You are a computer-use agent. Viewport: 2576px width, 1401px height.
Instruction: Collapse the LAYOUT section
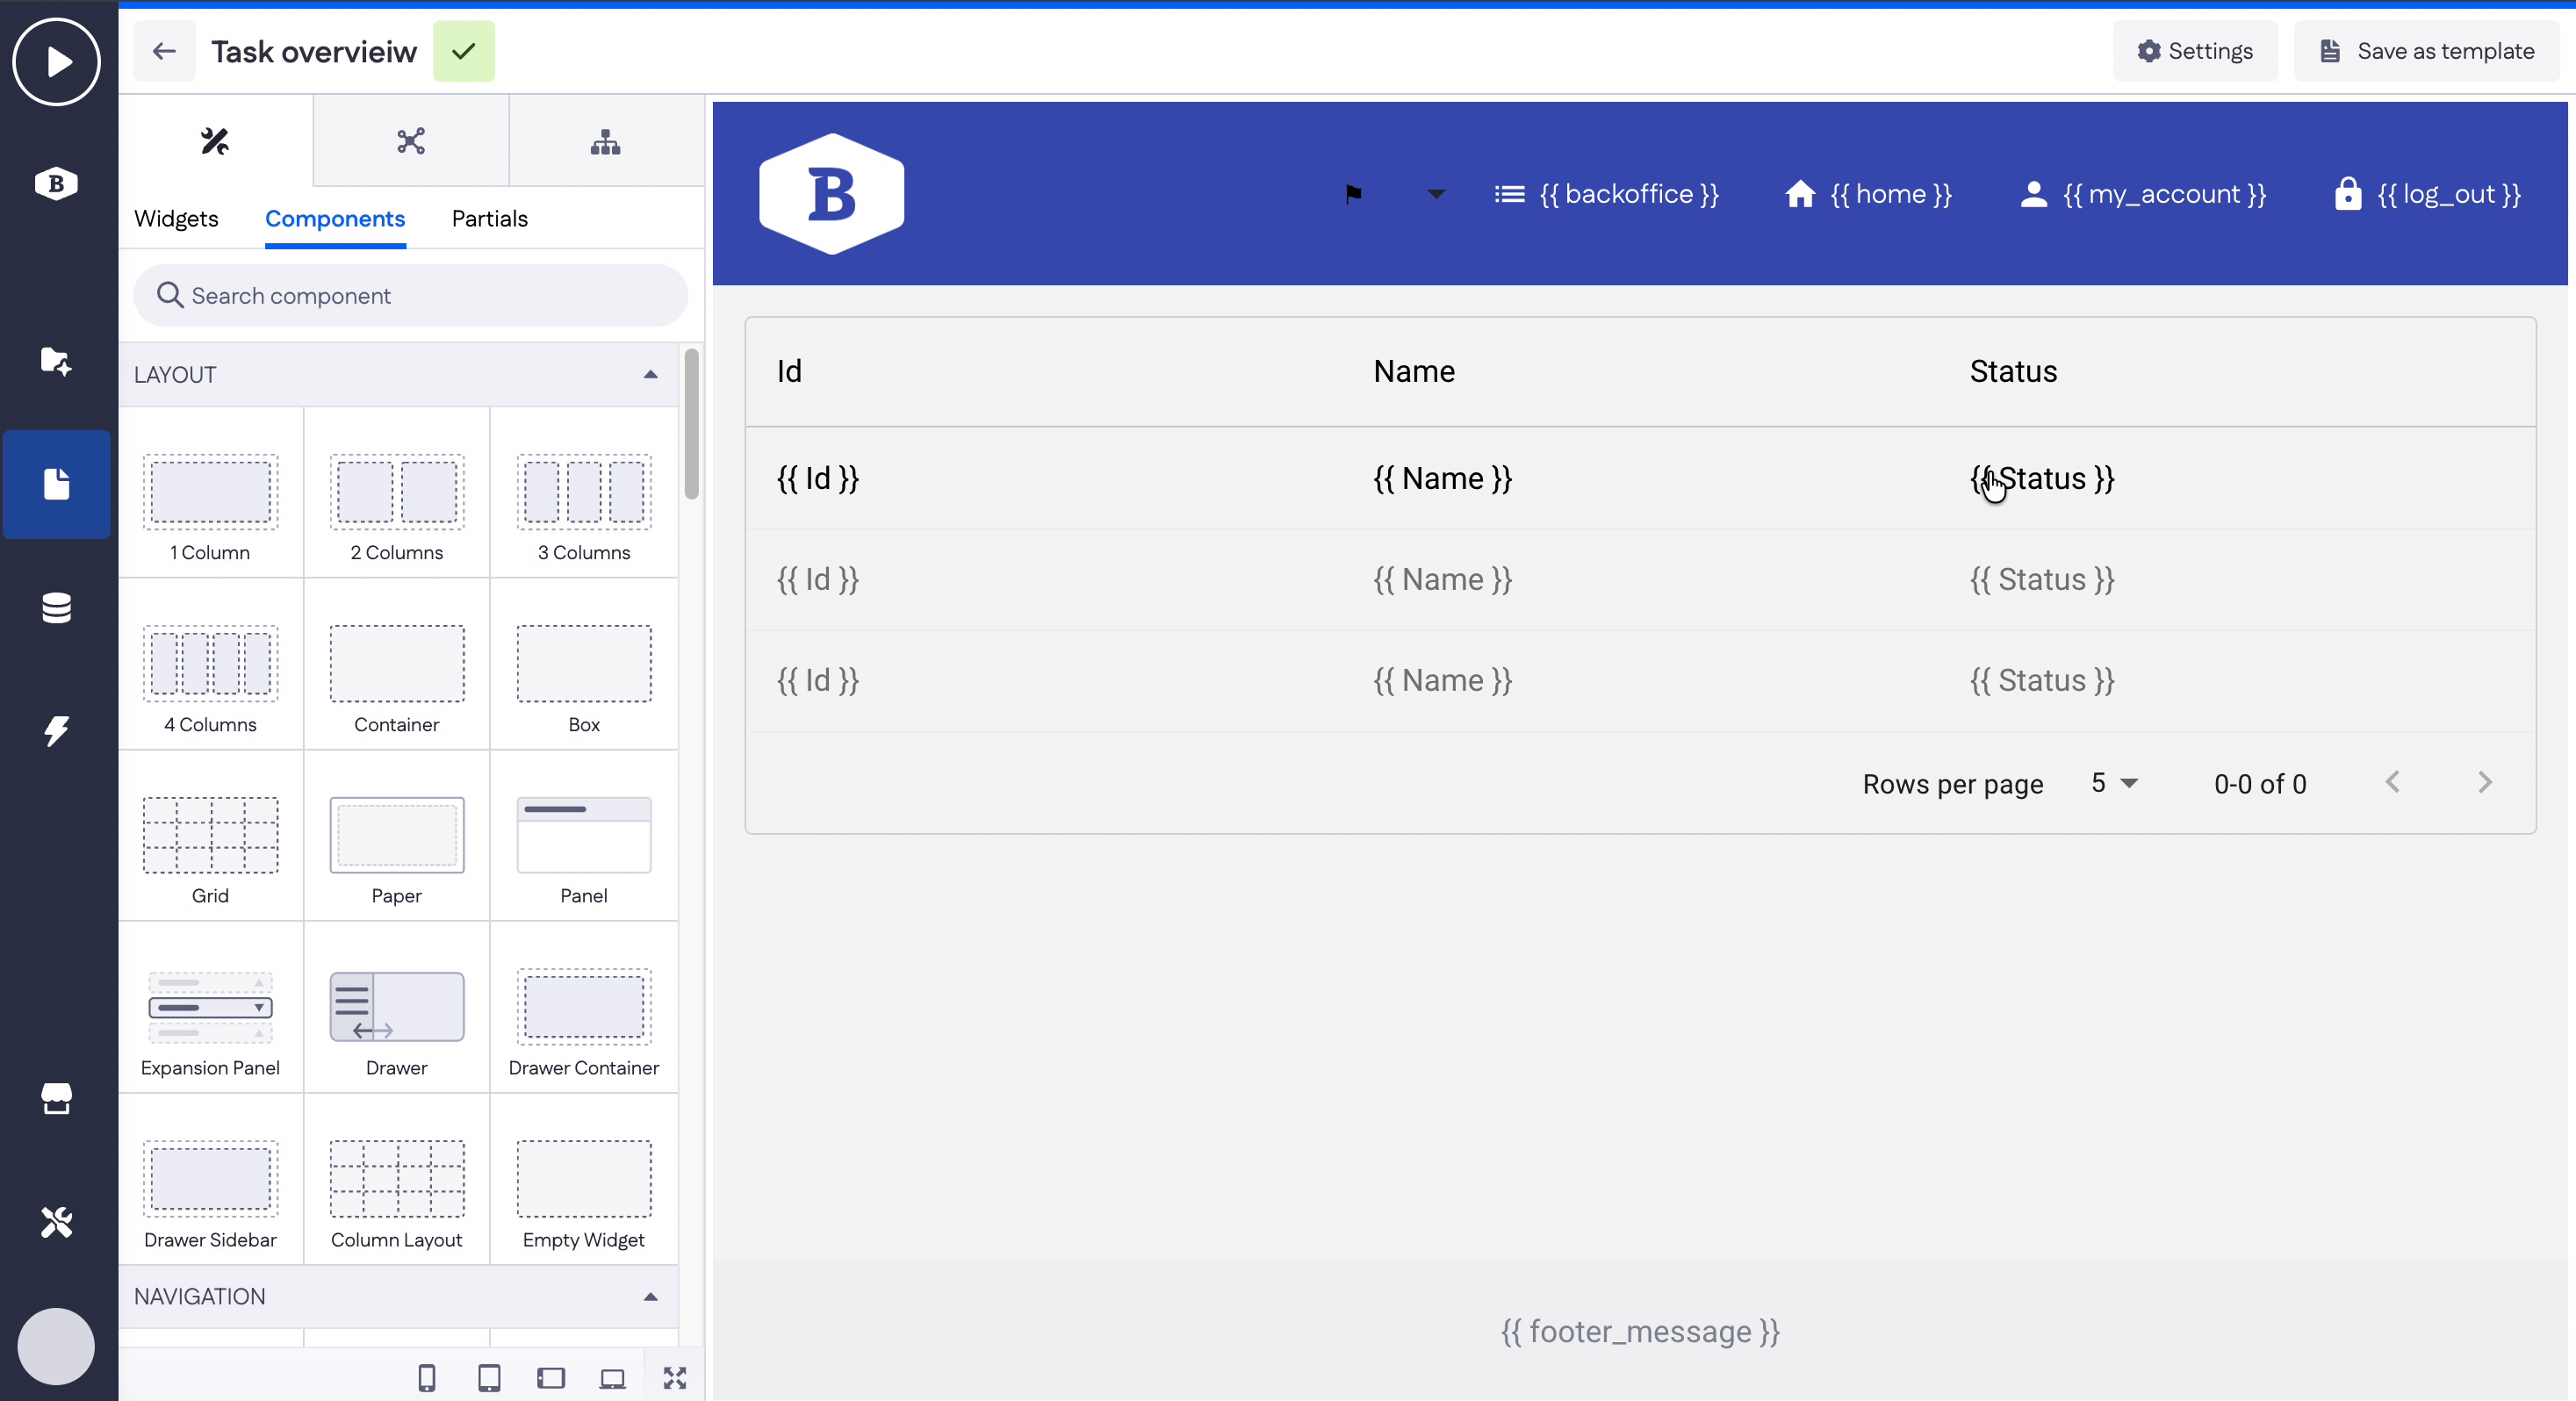(650, 374)
